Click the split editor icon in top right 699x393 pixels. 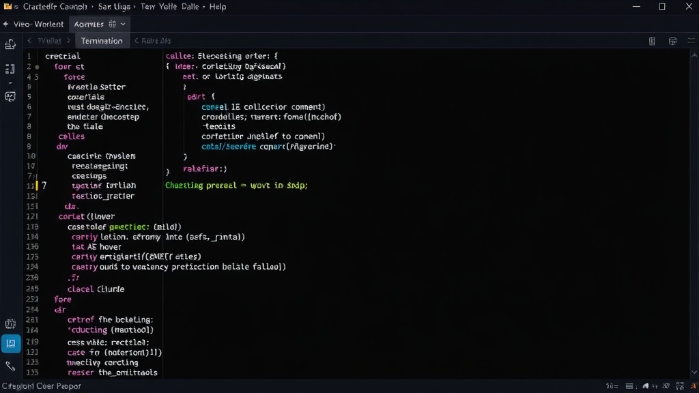click(x=652, y=41)
